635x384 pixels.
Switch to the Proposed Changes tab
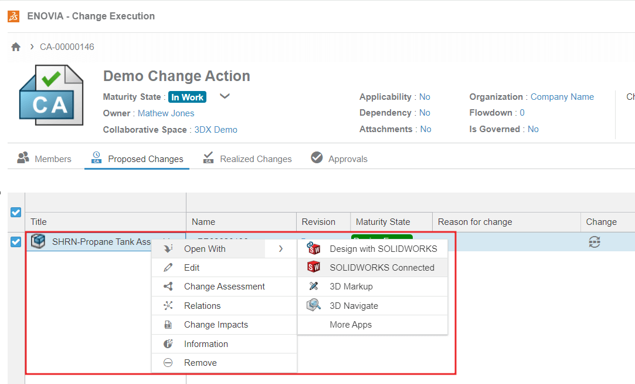[x=137, y=159]
